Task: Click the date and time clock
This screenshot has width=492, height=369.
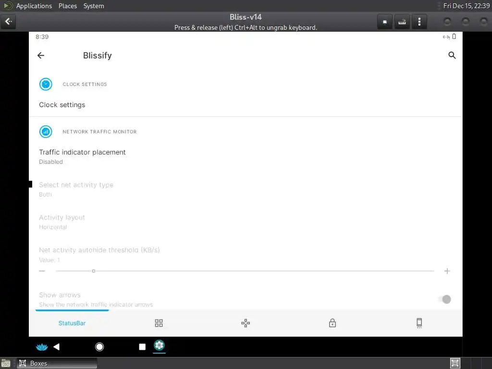Action: click(x=466, y=6)
